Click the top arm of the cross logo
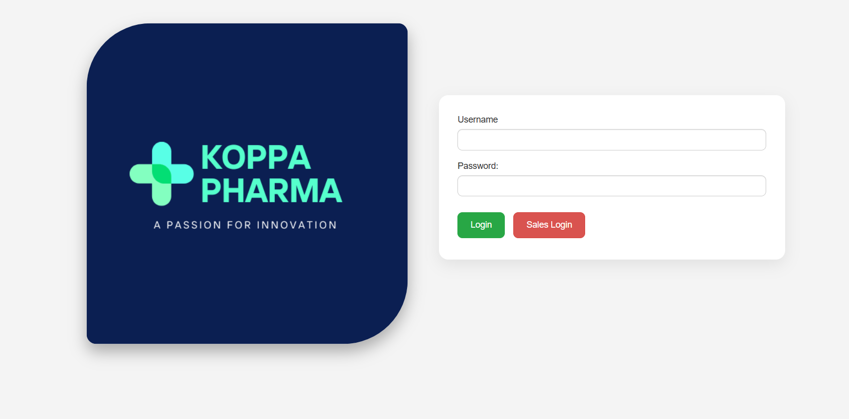Screen dimensions: 849x419 point(162,153)
